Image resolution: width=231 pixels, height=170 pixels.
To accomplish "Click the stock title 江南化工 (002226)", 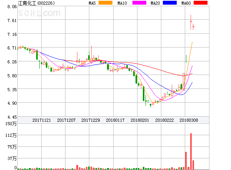I will [36, 3].
